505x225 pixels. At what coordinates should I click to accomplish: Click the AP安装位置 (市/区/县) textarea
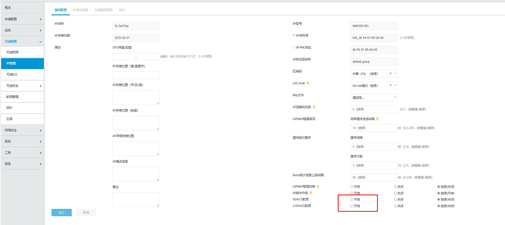(x=136, y=97)
